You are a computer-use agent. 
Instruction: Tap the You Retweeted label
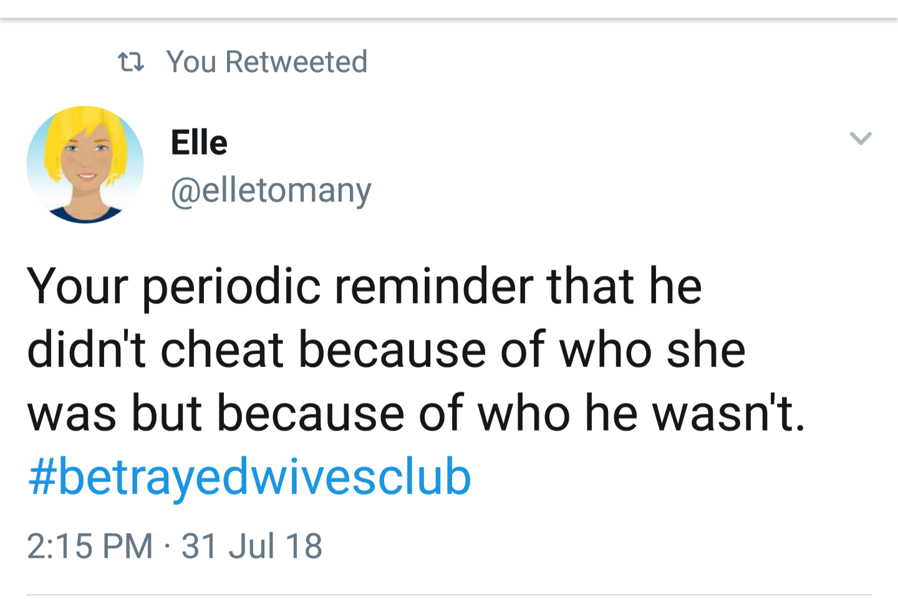click(x=267, y=62)
